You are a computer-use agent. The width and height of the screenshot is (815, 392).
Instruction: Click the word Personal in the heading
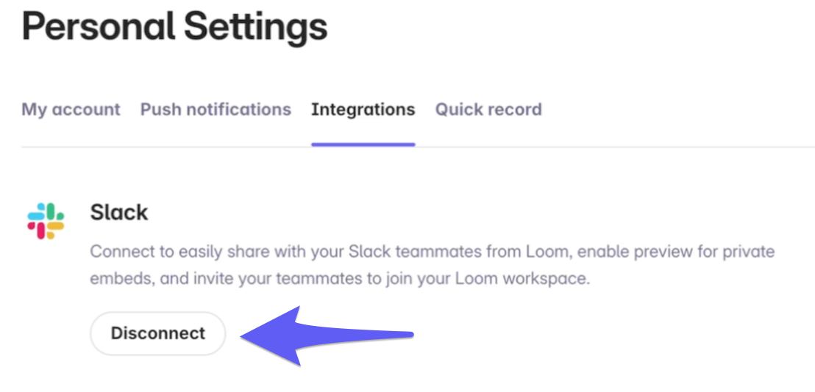coord(97,26)
